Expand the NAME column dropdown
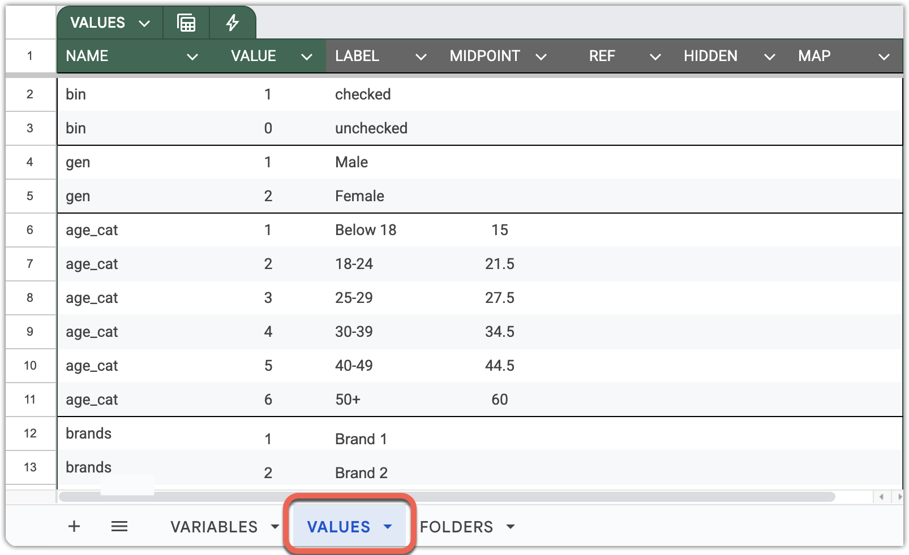The width and height of the screenshot is (909, 555). pyautogui.click(x=192, y=57)
